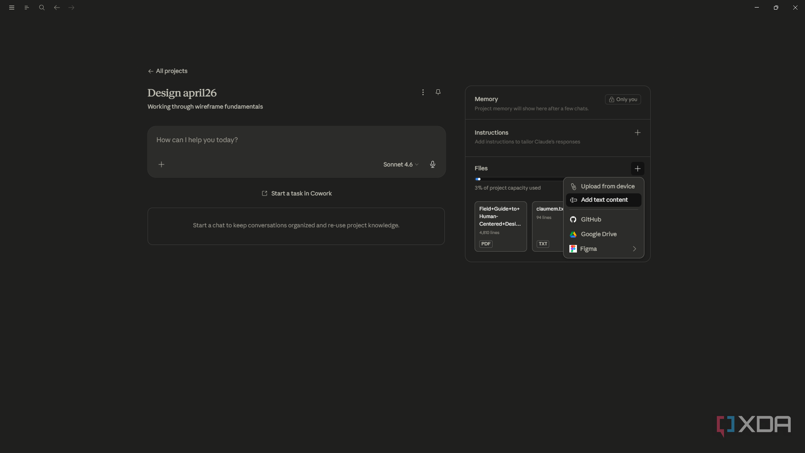The height and width of the screenshot is (453, 805).
Task: Go forward with right arrow icon
Action: pos(72,8)
